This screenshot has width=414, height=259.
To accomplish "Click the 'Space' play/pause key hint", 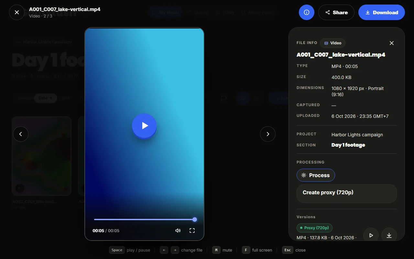I will click(x=117, y=250).
